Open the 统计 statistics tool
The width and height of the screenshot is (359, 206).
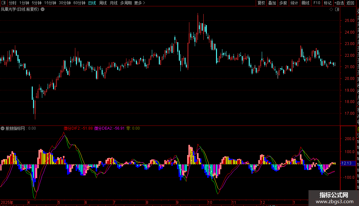point(294,3)
